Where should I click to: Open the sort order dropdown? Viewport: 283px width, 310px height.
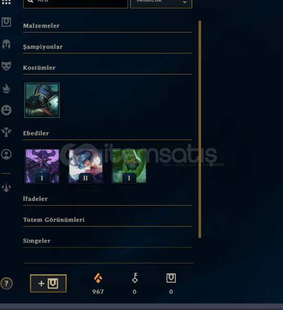click(161, 4)
